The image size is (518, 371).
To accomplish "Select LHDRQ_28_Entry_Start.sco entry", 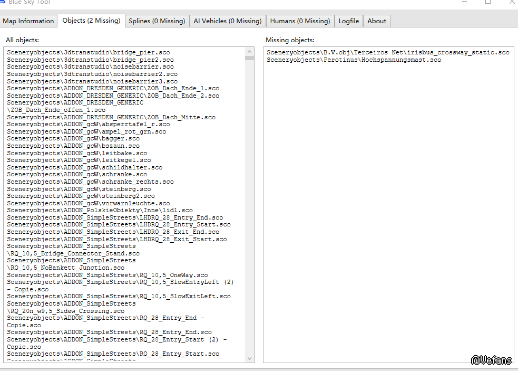I will click(119, 225).
